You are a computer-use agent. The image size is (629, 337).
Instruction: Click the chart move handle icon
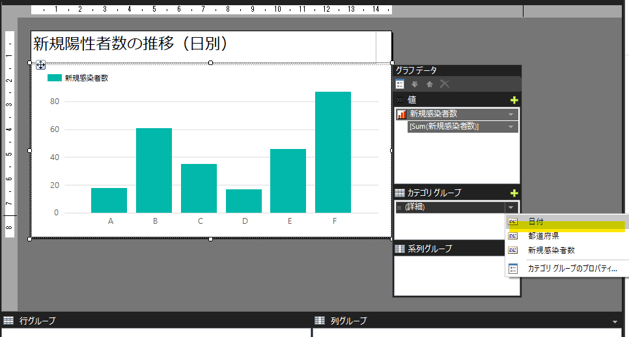[40, 64]
